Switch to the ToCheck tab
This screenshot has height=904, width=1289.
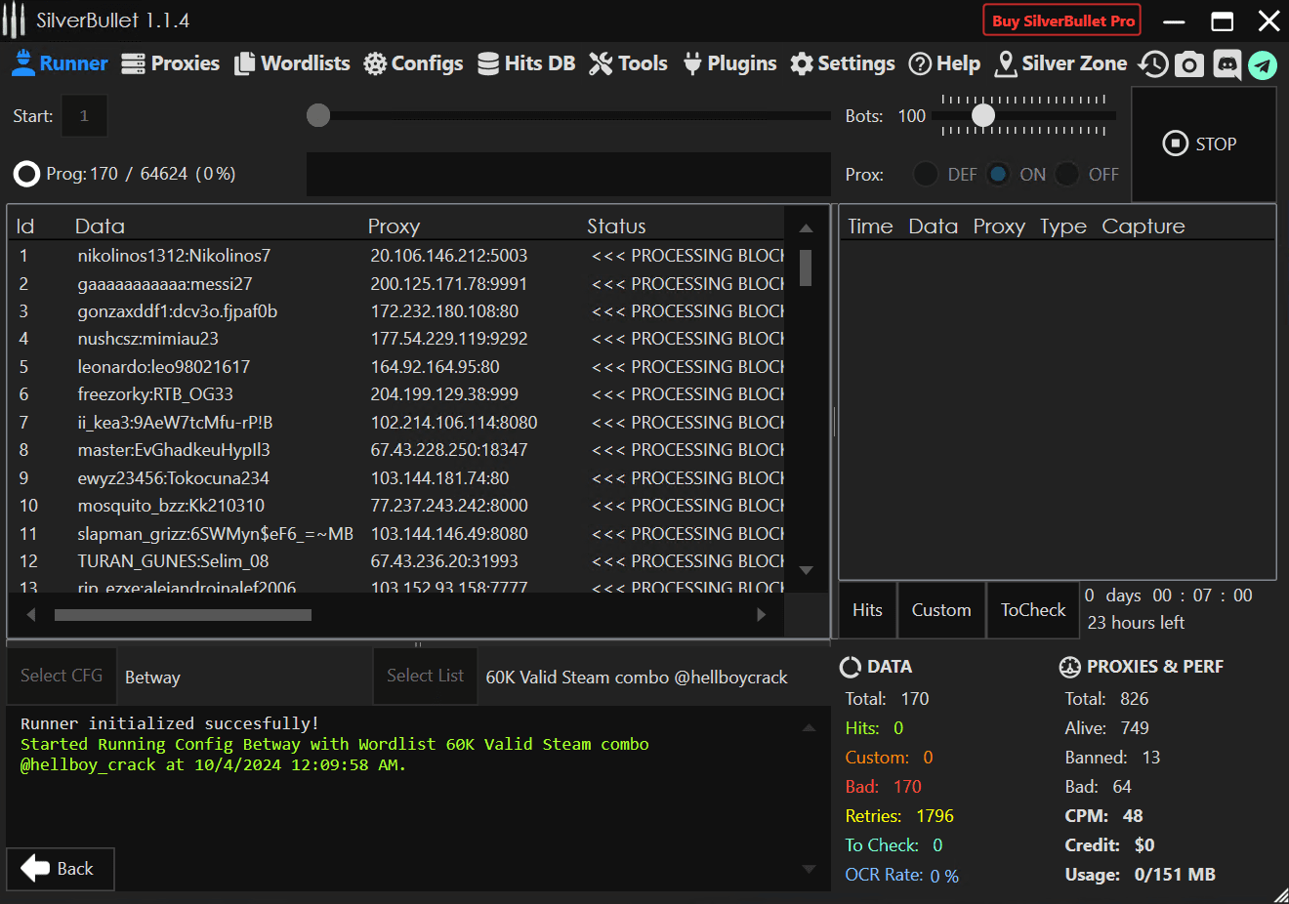[1032, 610]
